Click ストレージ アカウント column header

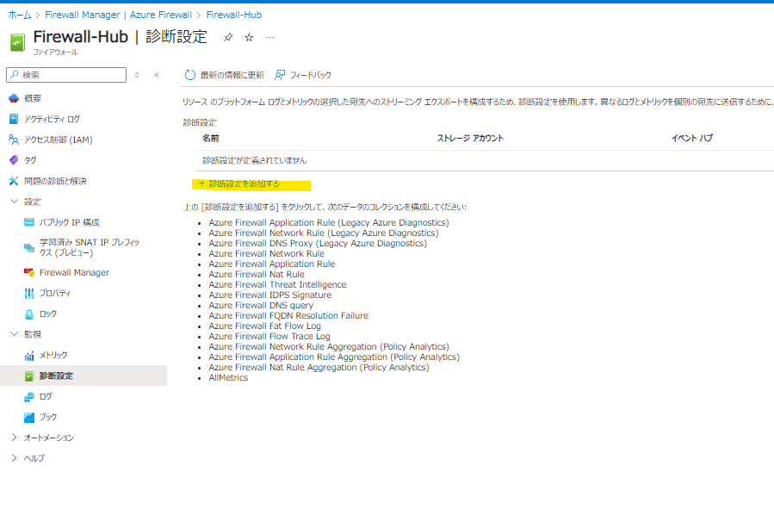click(470, 139)
